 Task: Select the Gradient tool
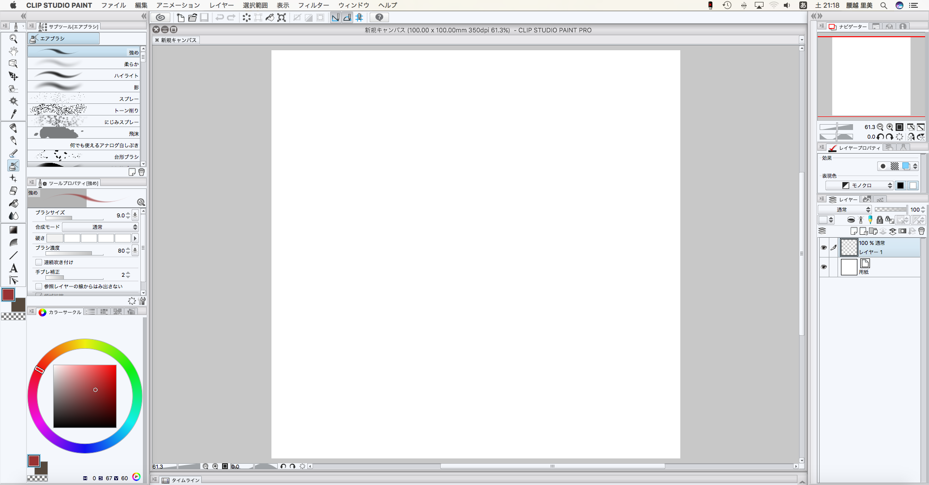point(14,230)
